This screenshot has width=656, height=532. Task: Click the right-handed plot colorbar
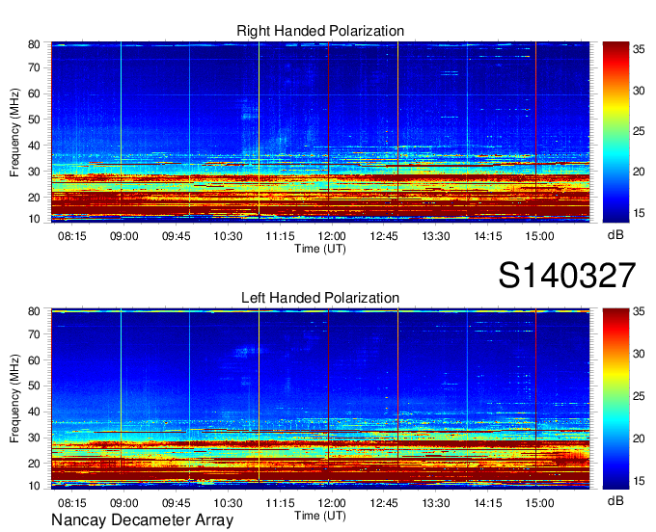click(615, 132)
